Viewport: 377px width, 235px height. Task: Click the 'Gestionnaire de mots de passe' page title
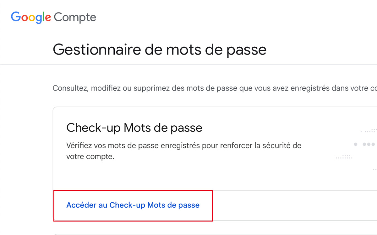click(x=160, y=49)
